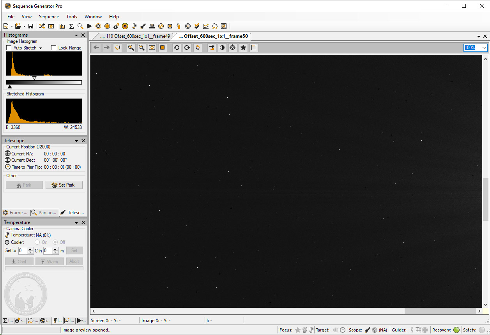Click the star icon in image toolbar
The width and height of the screenshot is (490, 335).
(x=243, y=48)
